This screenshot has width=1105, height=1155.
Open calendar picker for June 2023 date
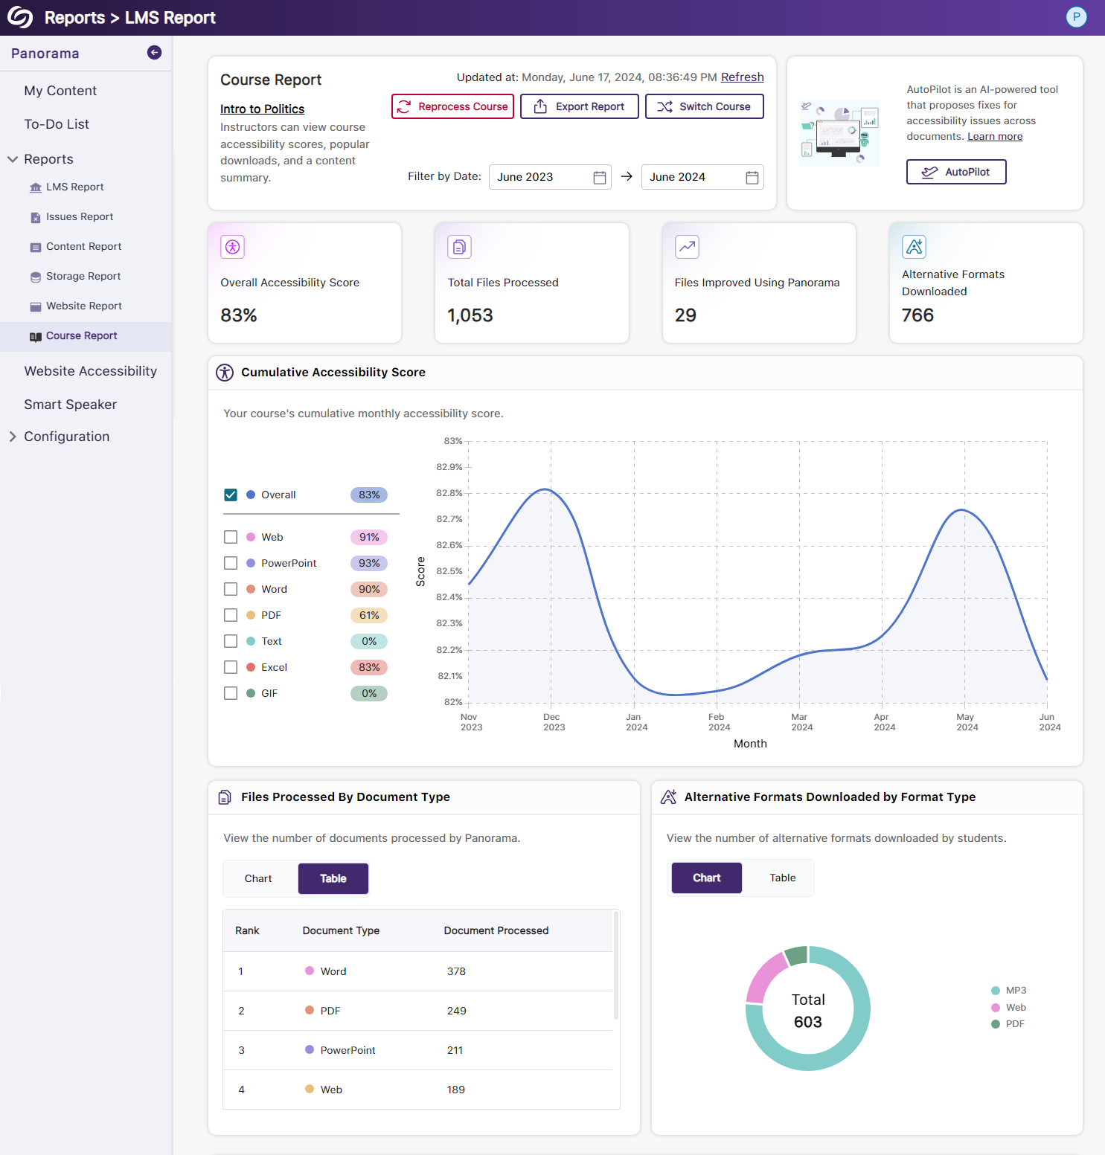pyautogui.click(x=599, y=177)
